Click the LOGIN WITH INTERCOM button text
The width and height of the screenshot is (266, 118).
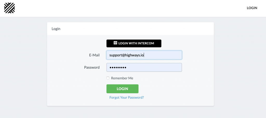[x=136, y=43]
